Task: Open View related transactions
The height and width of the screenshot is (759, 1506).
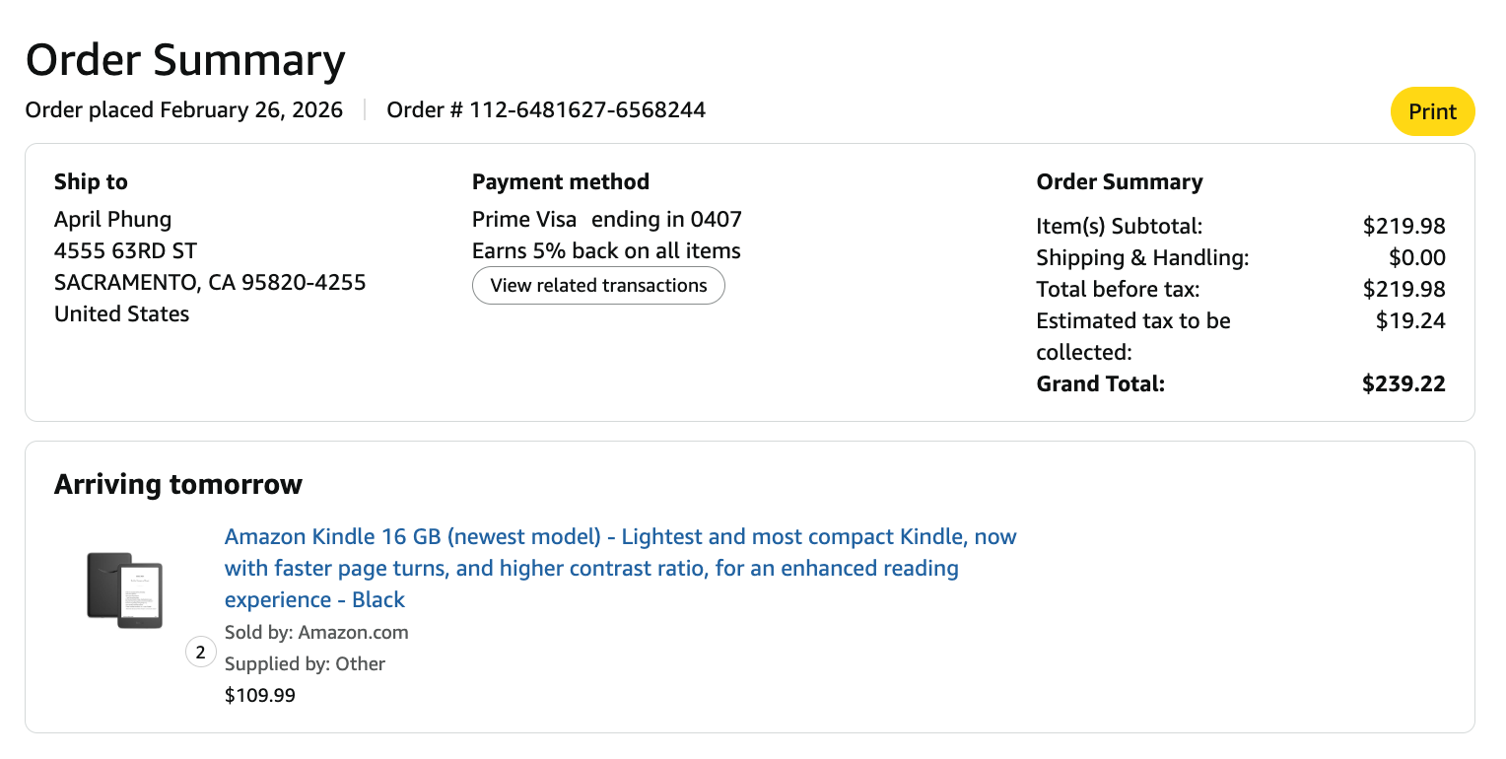Action: (x=598, y=286)
